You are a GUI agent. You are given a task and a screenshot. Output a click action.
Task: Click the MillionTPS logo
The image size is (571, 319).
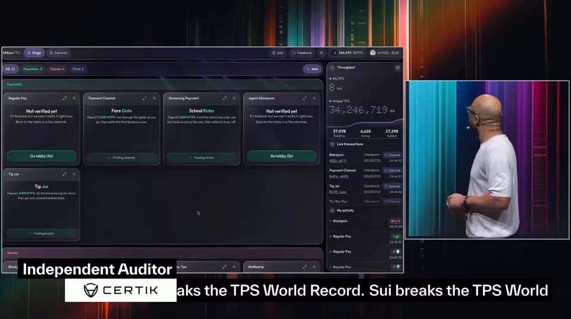[x=11, y=53]
